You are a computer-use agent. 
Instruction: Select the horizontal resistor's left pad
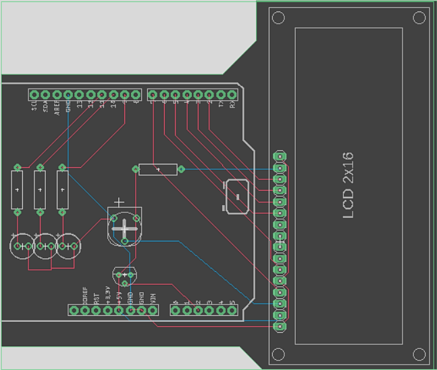click(x=135, y=169)
